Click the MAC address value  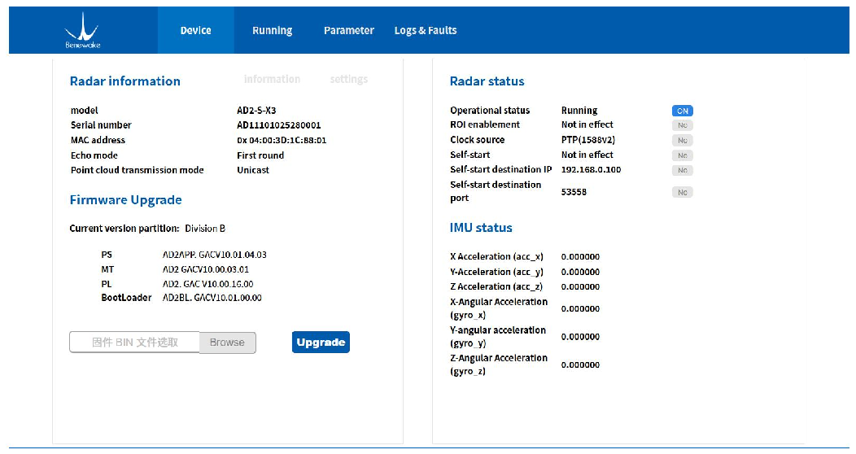tap(282, 140)
